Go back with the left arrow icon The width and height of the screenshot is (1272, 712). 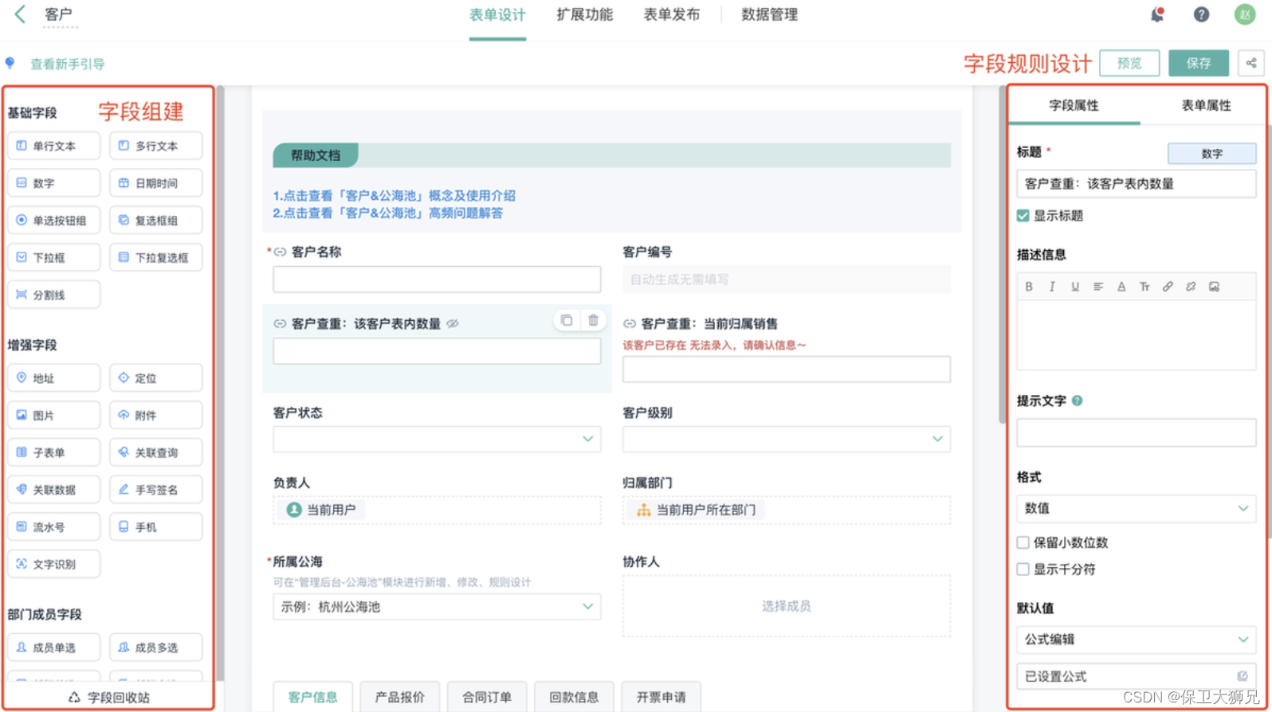[21, 14]
